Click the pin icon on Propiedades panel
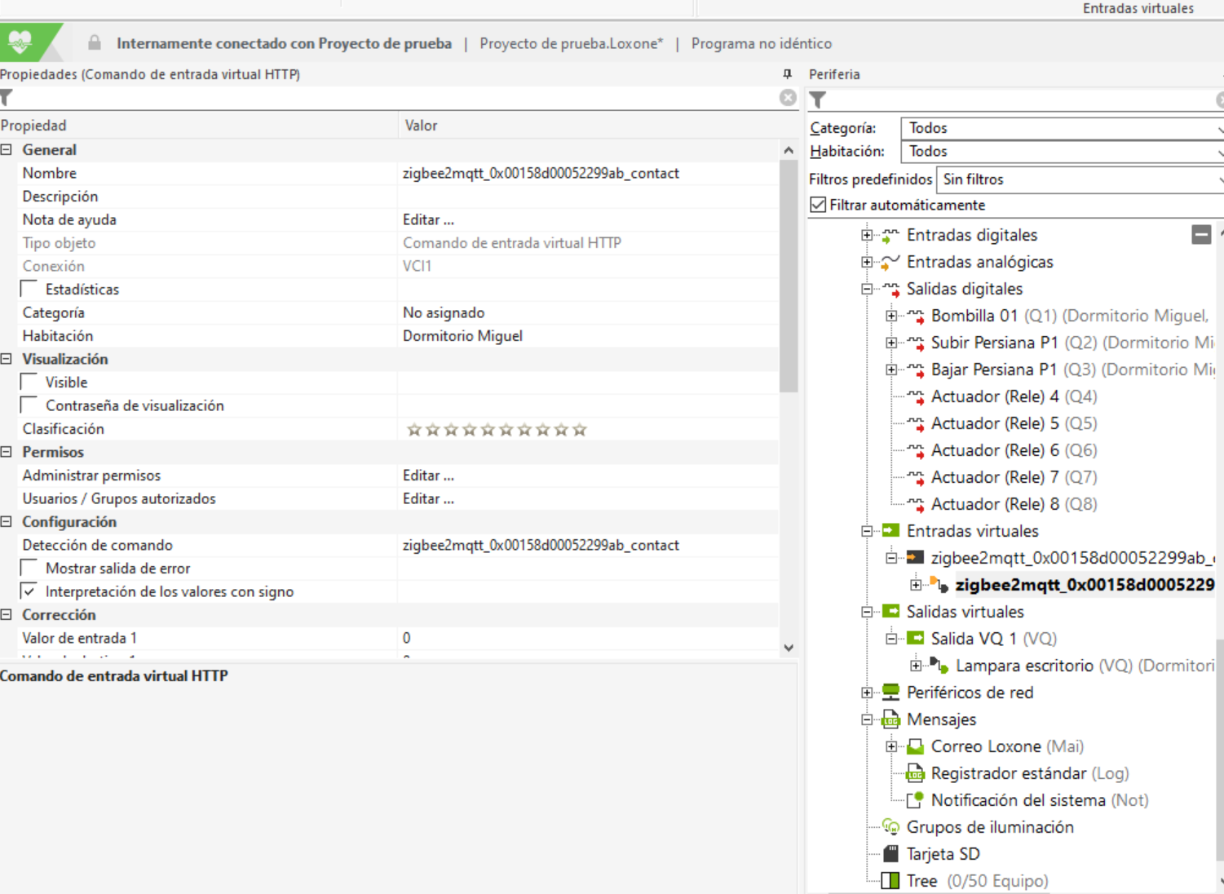 click(x=787, y=74)
